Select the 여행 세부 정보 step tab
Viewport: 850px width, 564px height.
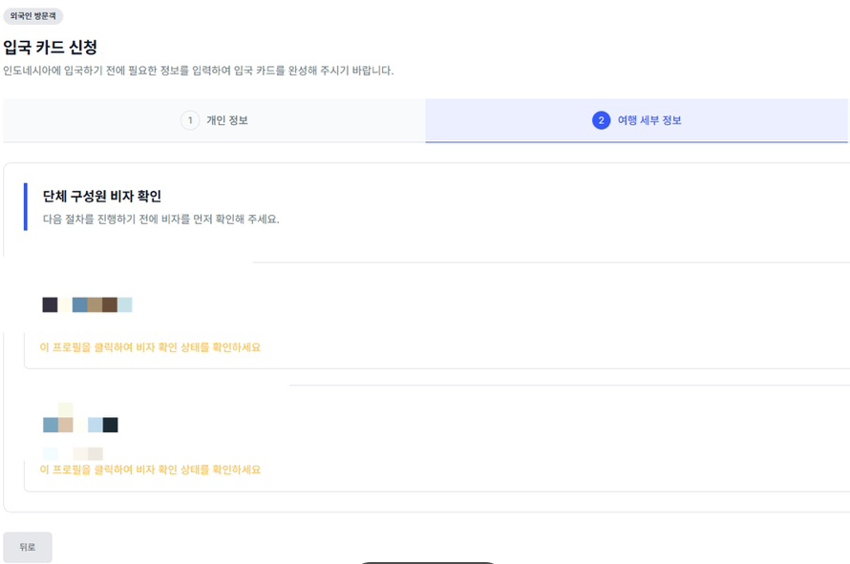pyautogui.click(x=636, y=120)
